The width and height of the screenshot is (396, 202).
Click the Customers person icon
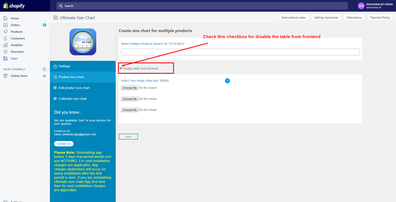coord(5,38)
